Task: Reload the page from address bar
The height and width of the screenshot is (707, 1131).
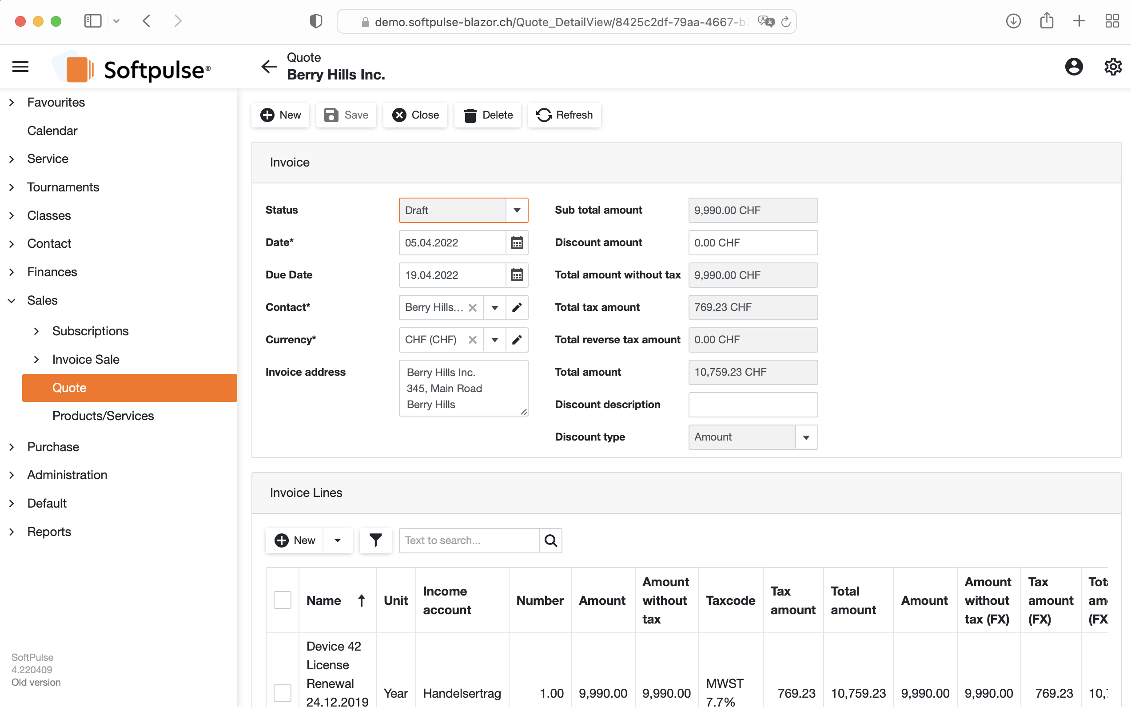Action: [x=786, y=21]
